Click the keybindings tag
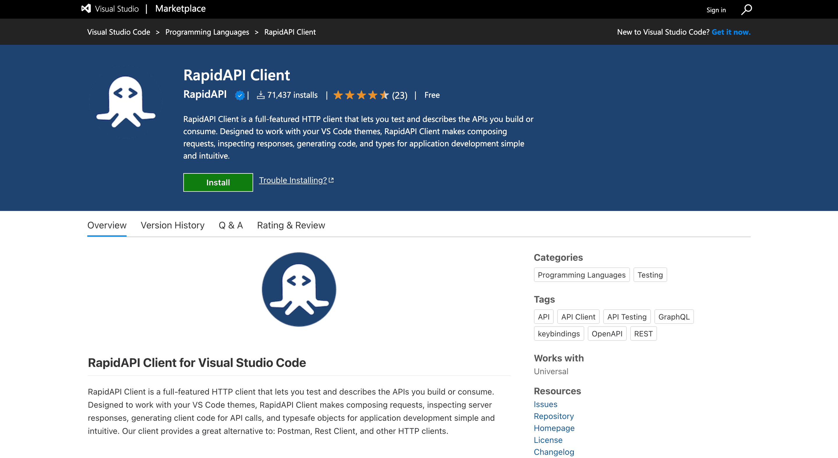Viewport: 838px width, 458px height. (559, 334)
